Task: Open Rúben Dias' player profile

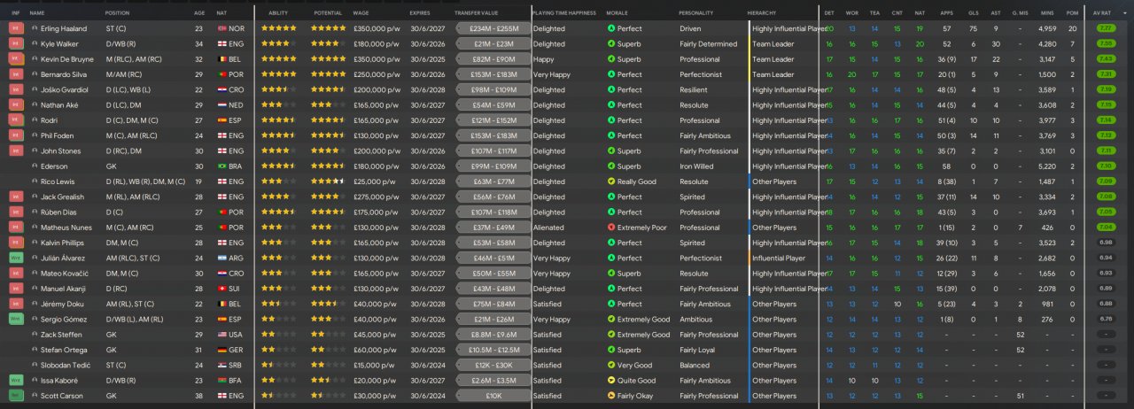Action: click(x=58, y=212)
